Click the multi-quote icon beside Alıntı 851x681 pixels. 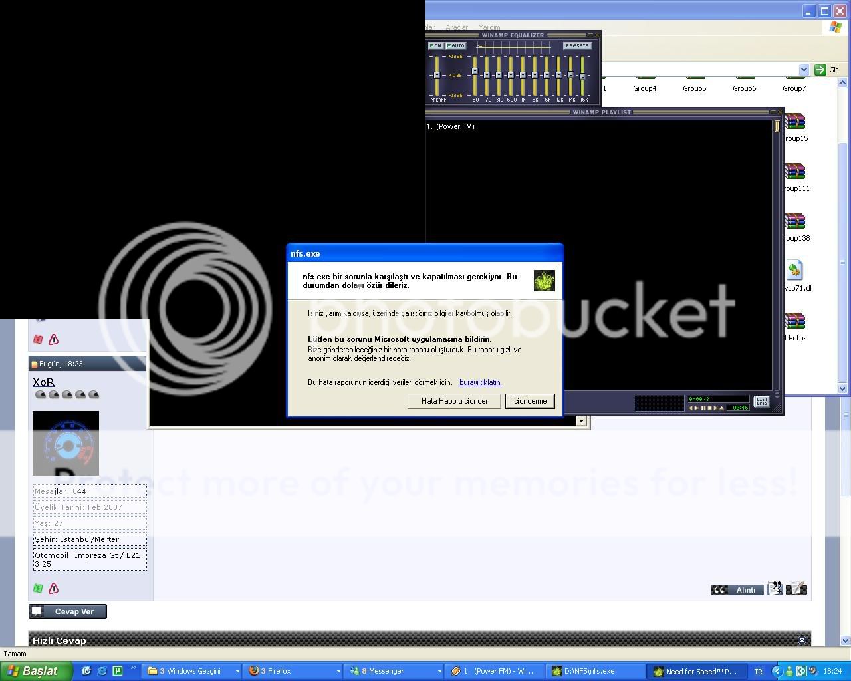coord(775,589)
